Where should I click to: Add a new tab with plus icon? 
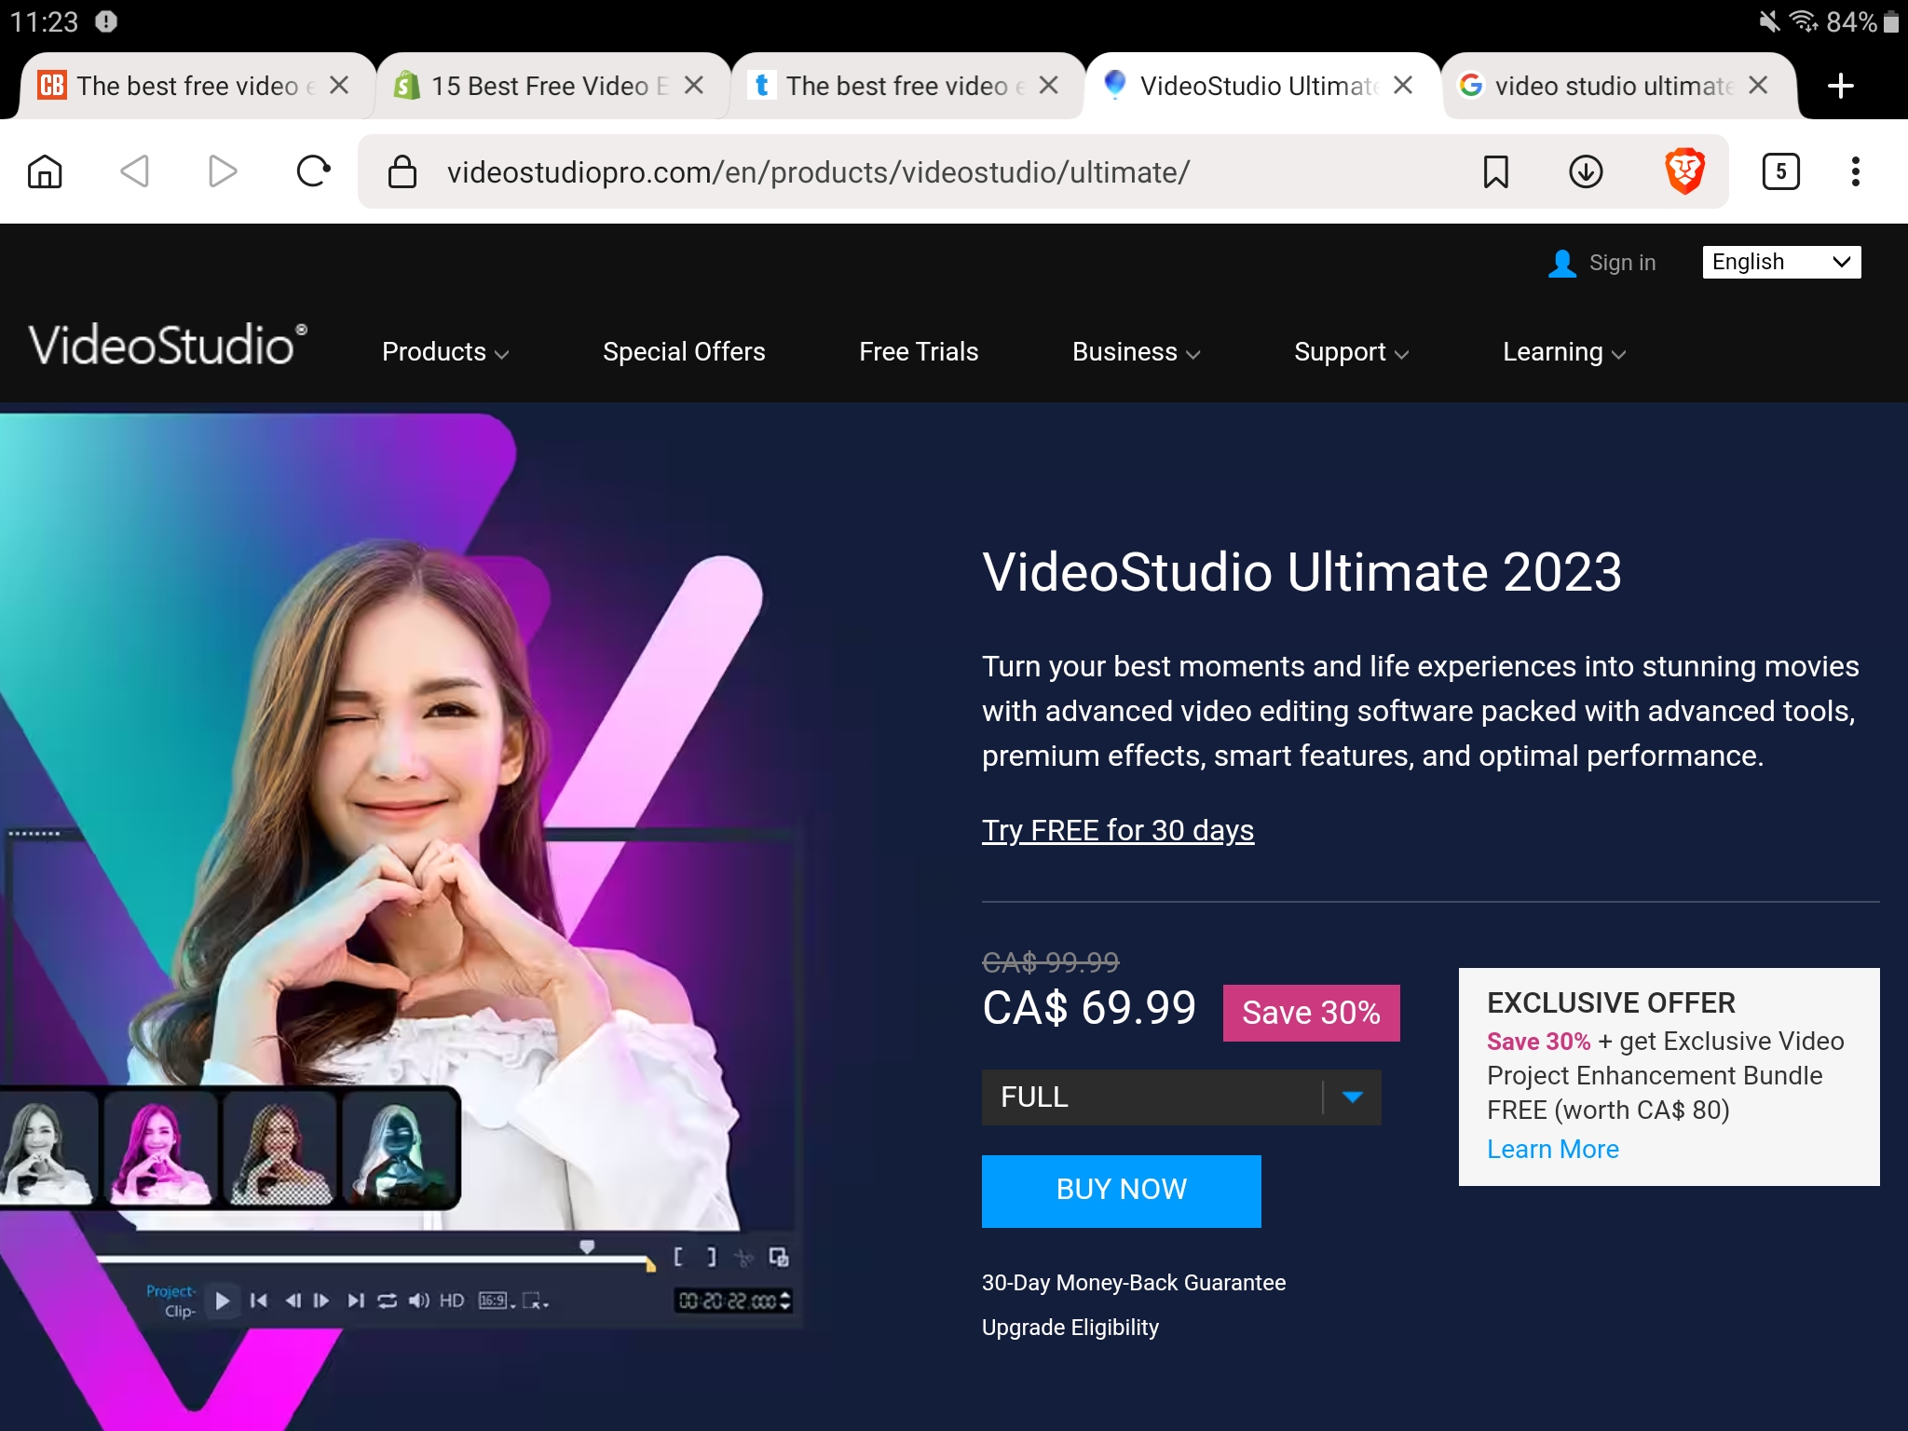point(1840,86)
